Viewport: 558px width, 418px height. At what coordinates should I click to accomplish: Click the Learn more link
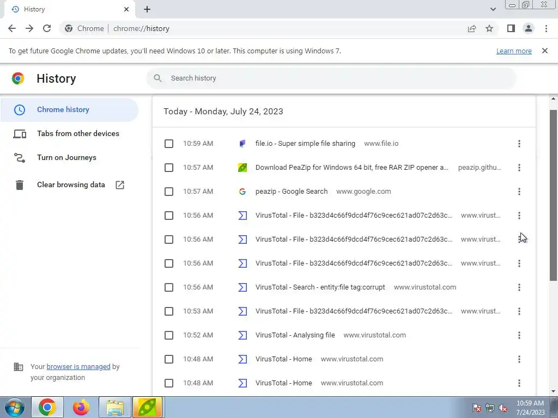pyautogui.click(x=514, y=51)
